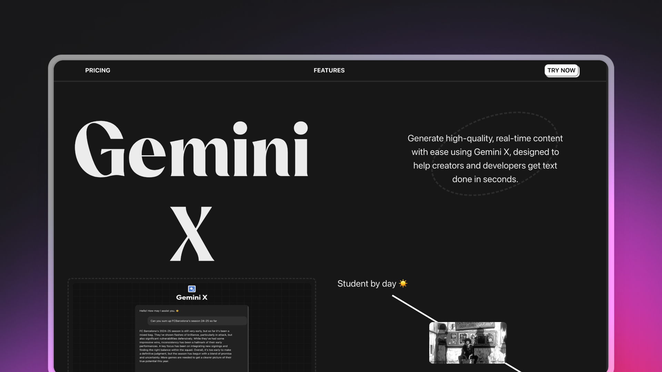Click the 'Student by day' caption
Image resolution: width=662 pixels, height=372 pixels.
pyautogui.click(x=367, y=283)
